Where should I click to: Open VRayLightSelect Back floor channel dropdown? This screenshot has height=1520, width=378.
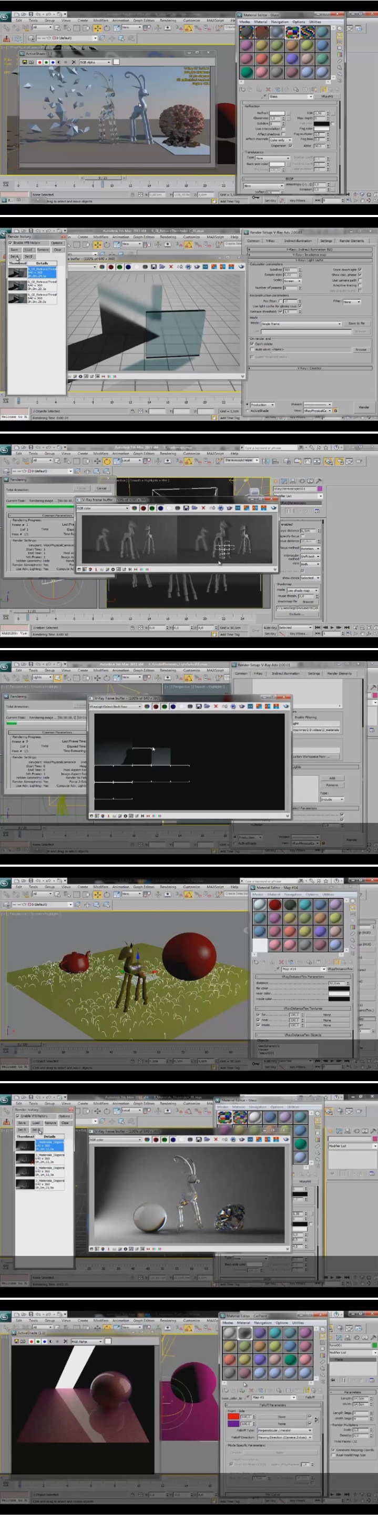click(115, 707)
